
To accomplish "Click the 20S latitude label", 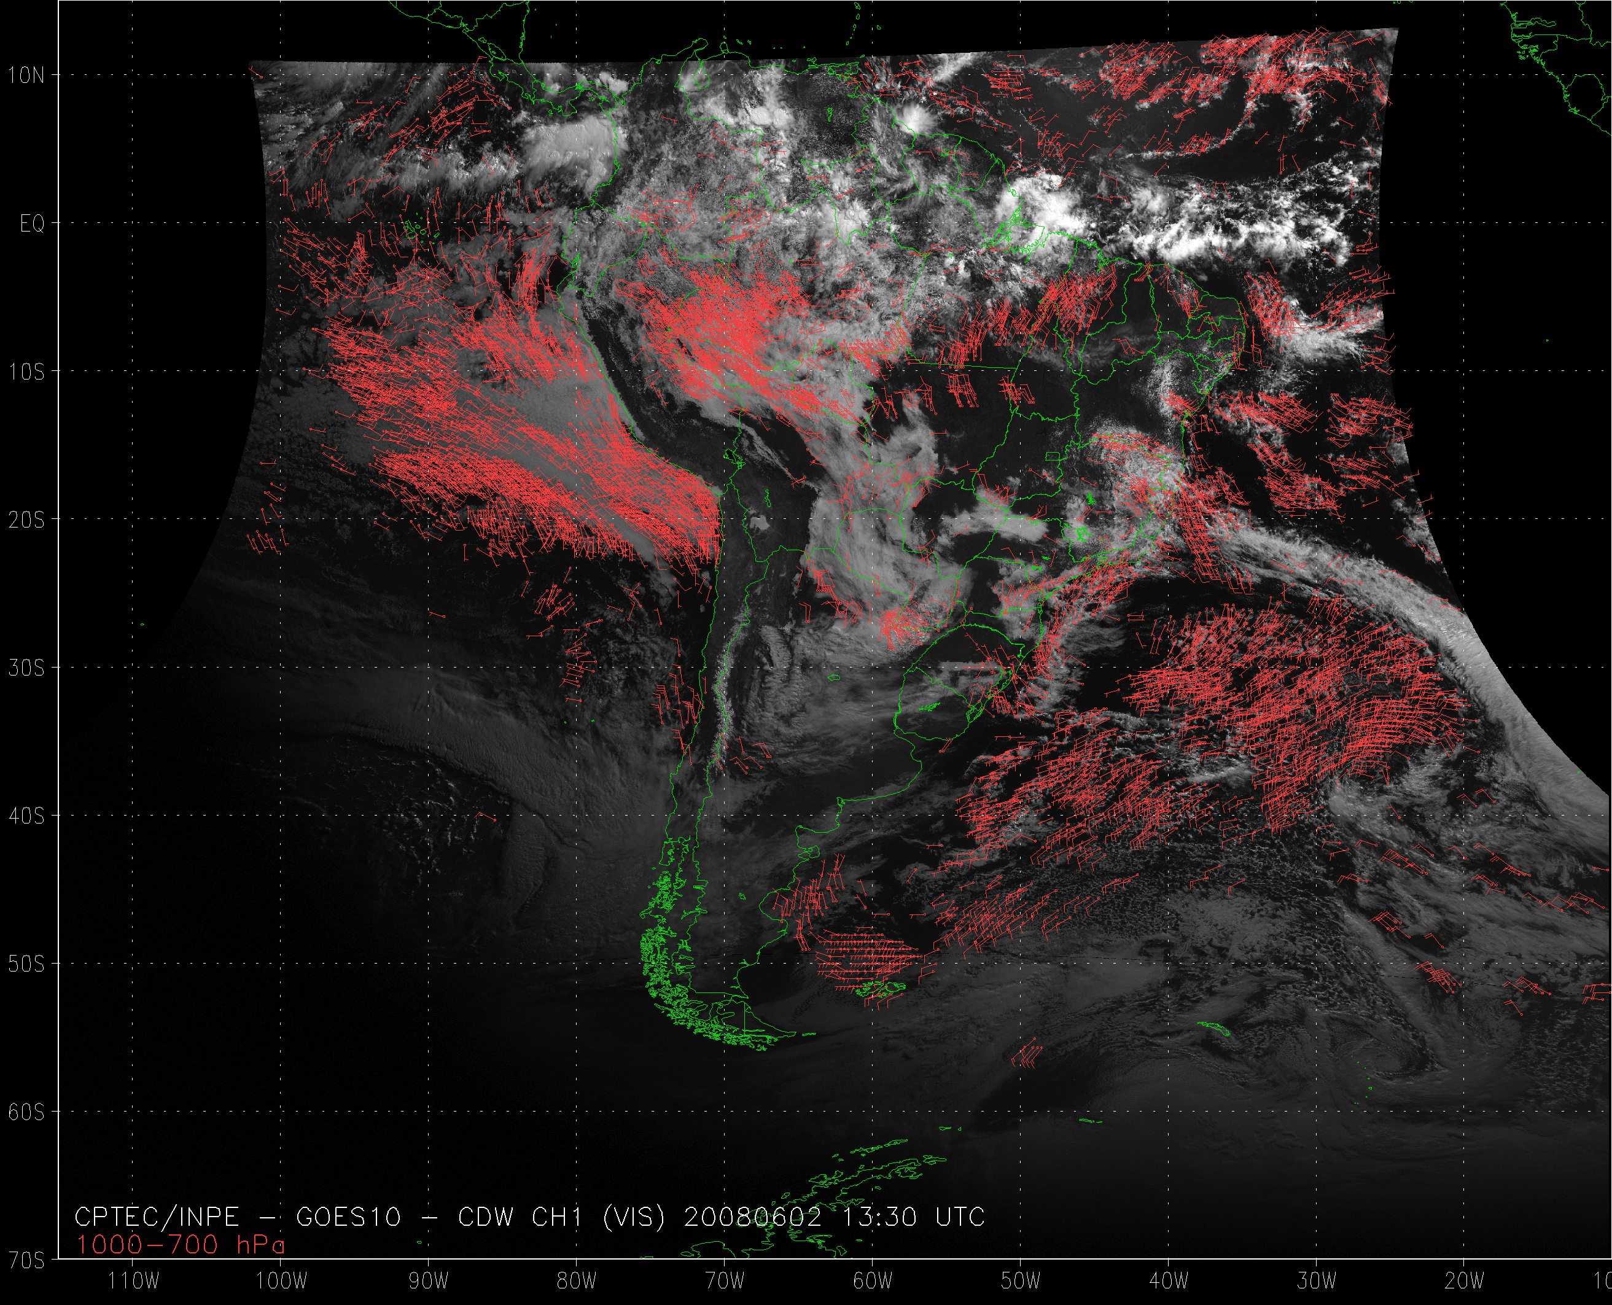I will click(x=26, y=520).
